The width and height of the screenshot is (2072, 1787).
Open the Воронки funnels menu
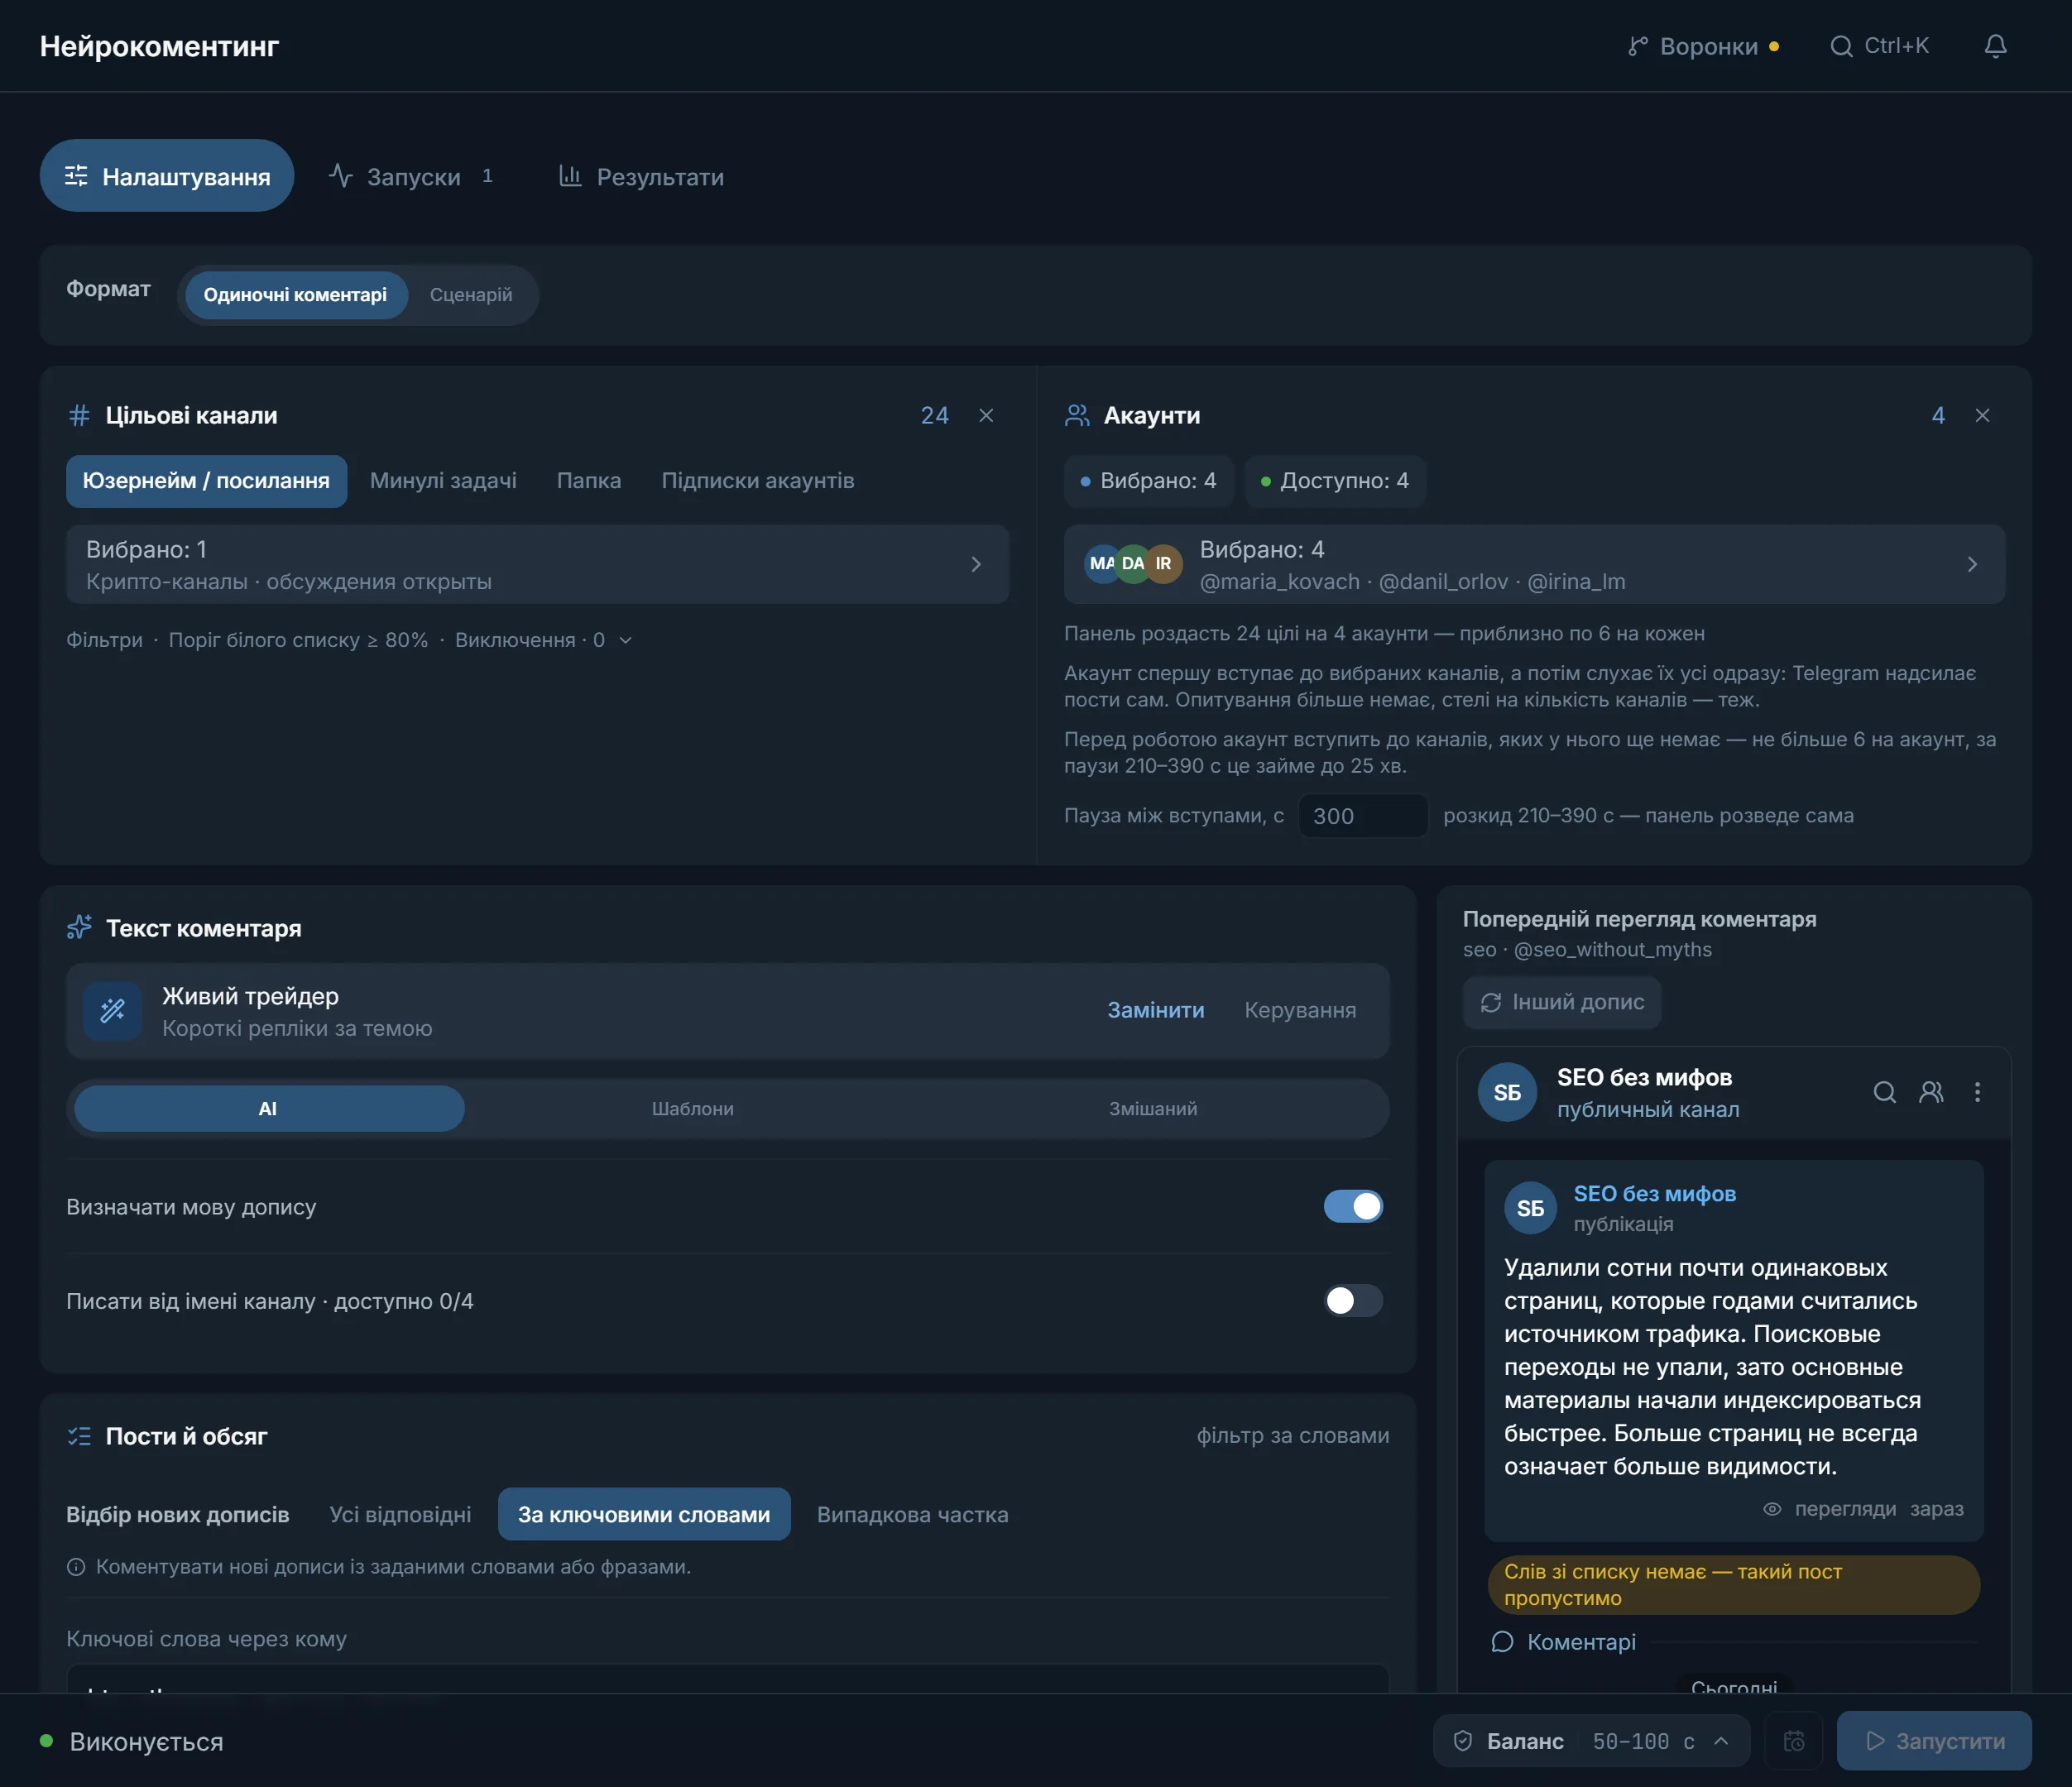click(x=1703, y=46)
